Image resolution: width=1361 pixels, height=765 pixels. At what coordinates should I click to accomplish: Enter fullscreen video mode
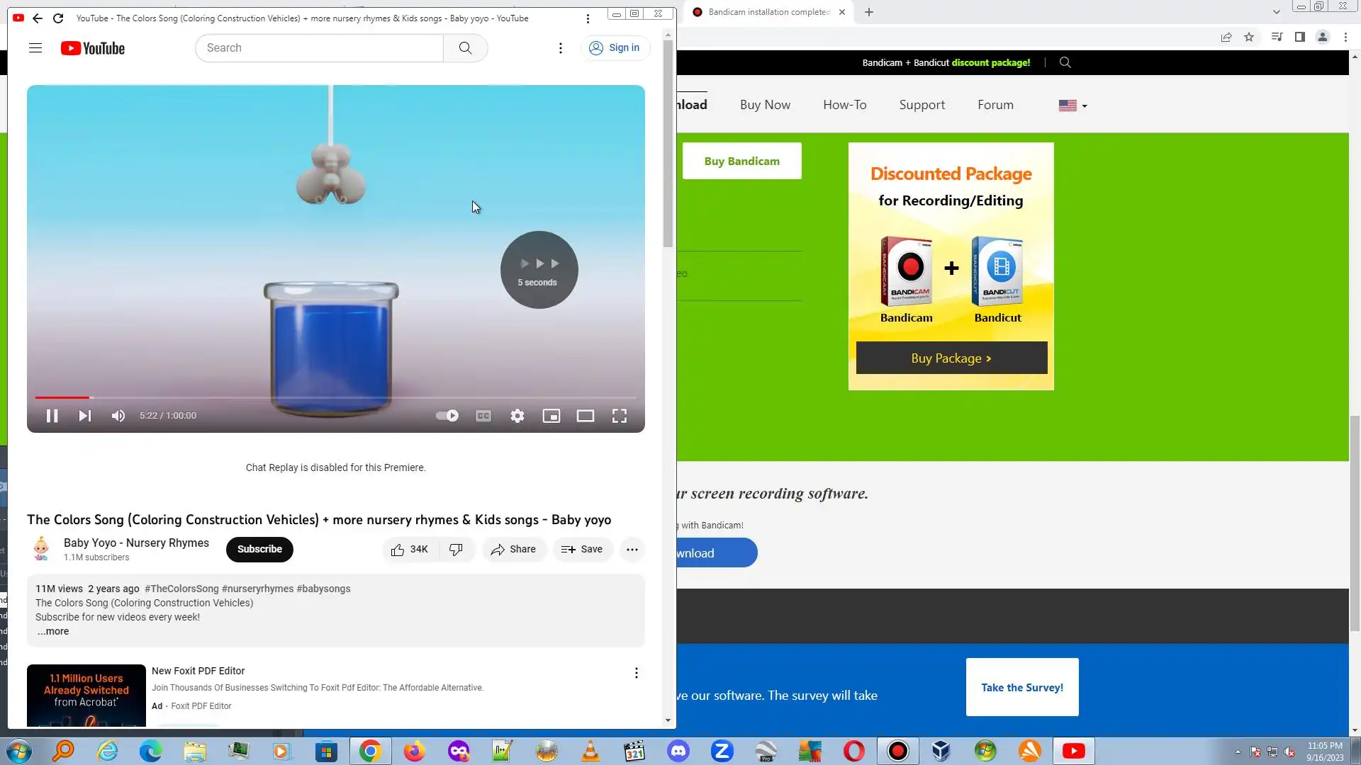click(x=620, y=416)
